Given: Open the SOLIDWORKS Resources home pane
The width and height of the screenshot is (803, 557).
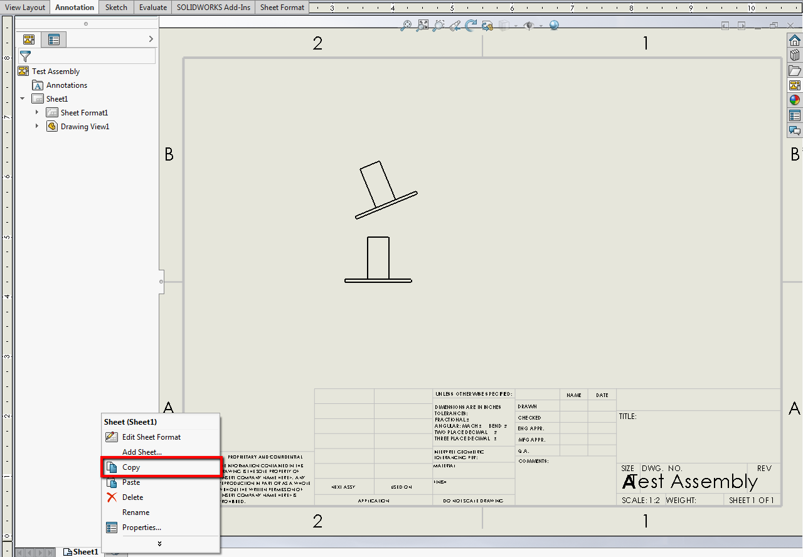Looking at the screenshot, I should [795, 40].
